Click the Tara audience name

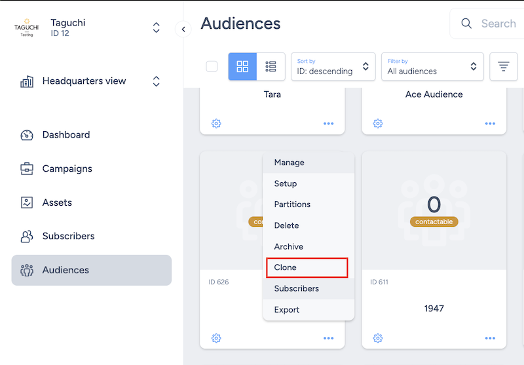click(272, 94)
